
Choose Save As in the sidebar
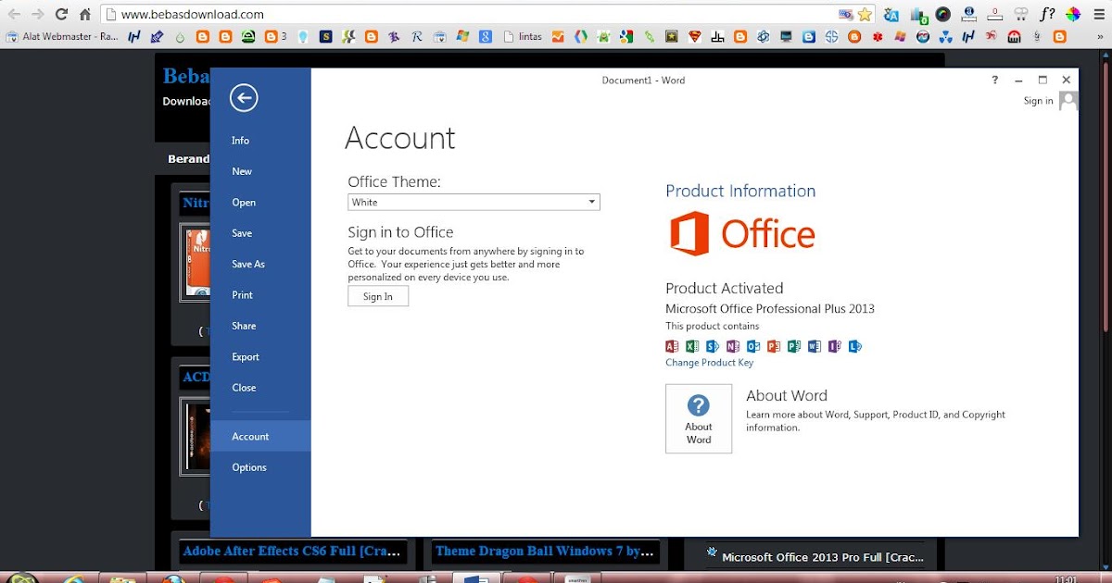click(260, 264)
